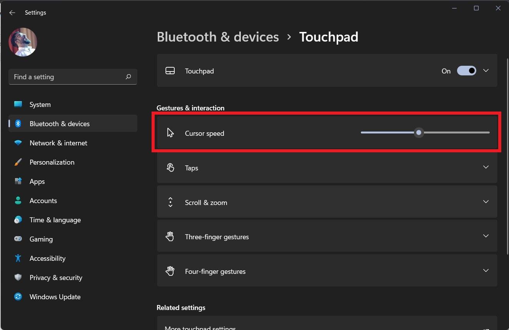Open the Apps settings category
This screenshot has width=509, height=330.
[37, 182]
